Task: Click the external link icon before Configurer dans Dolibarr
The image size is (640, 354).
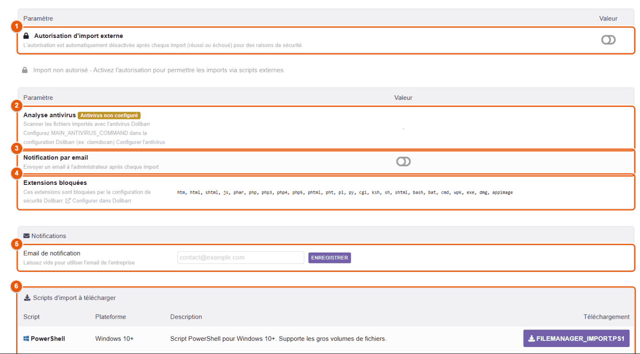Action: coord(68,201)
